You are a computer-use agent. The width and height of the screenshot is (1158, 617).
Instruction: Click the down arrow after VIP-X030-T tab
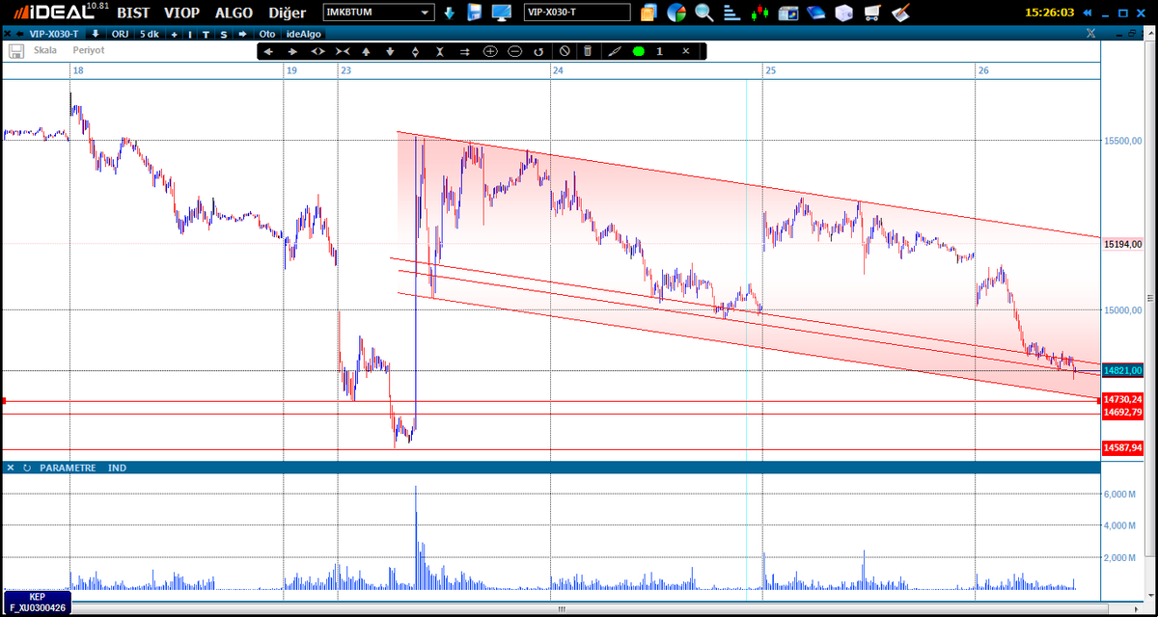pos(95,34)
